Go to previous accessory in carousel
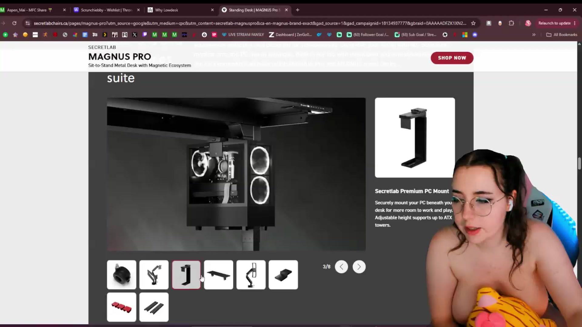582x327 pixels. [x=341, y=267]
